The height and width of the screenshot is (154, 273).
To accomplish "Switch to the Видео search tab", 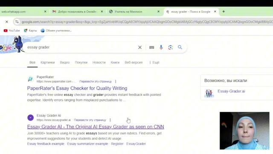I will tap(65, 62).
